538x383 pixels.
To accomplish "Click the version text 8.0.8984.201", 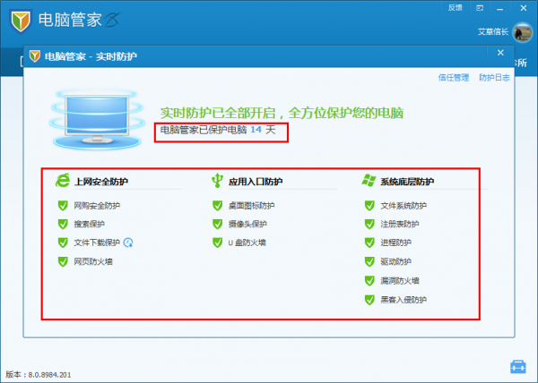I will pos(49,375).
